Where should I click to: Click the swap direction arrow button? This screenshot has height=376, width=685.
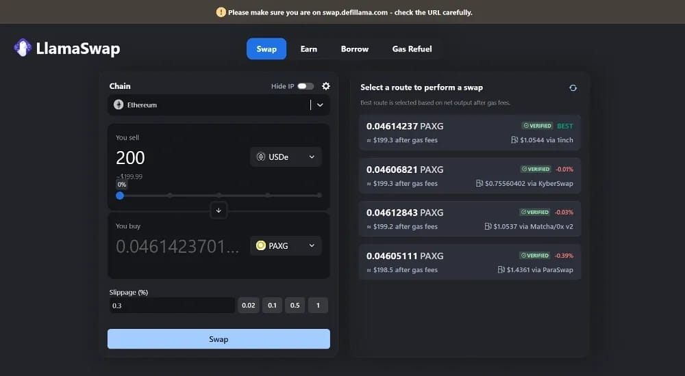(x=219, y=211)
